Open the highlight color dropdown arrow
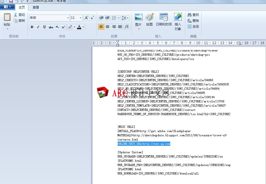 click(74, 27)
